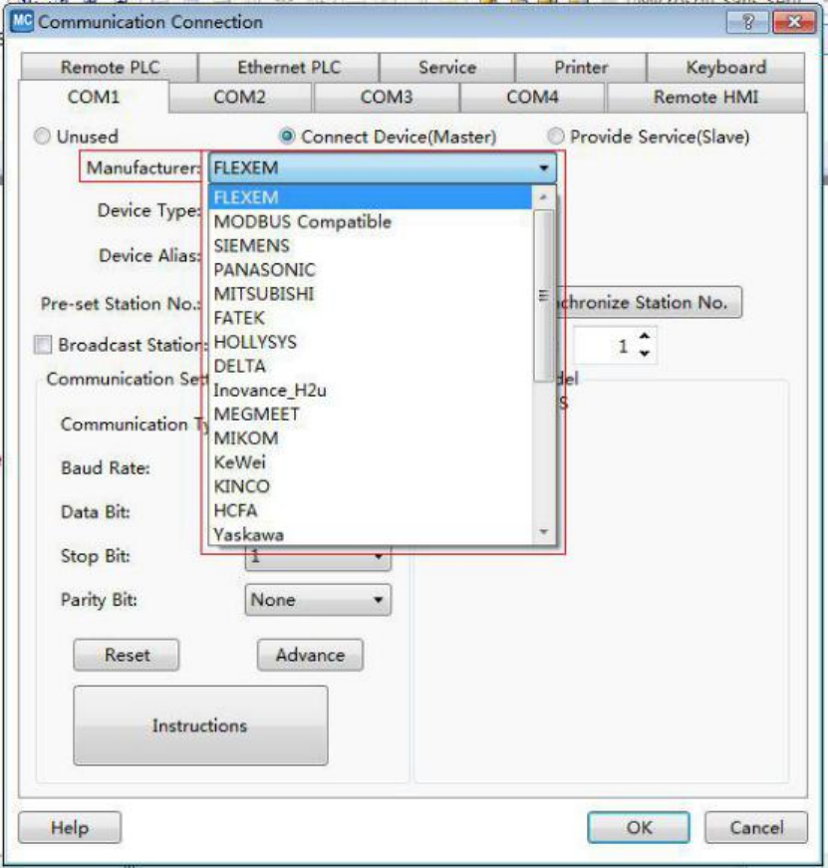828x868 pixels.
Task: Open the Remote HMI tab
Action: pos(705,98)
